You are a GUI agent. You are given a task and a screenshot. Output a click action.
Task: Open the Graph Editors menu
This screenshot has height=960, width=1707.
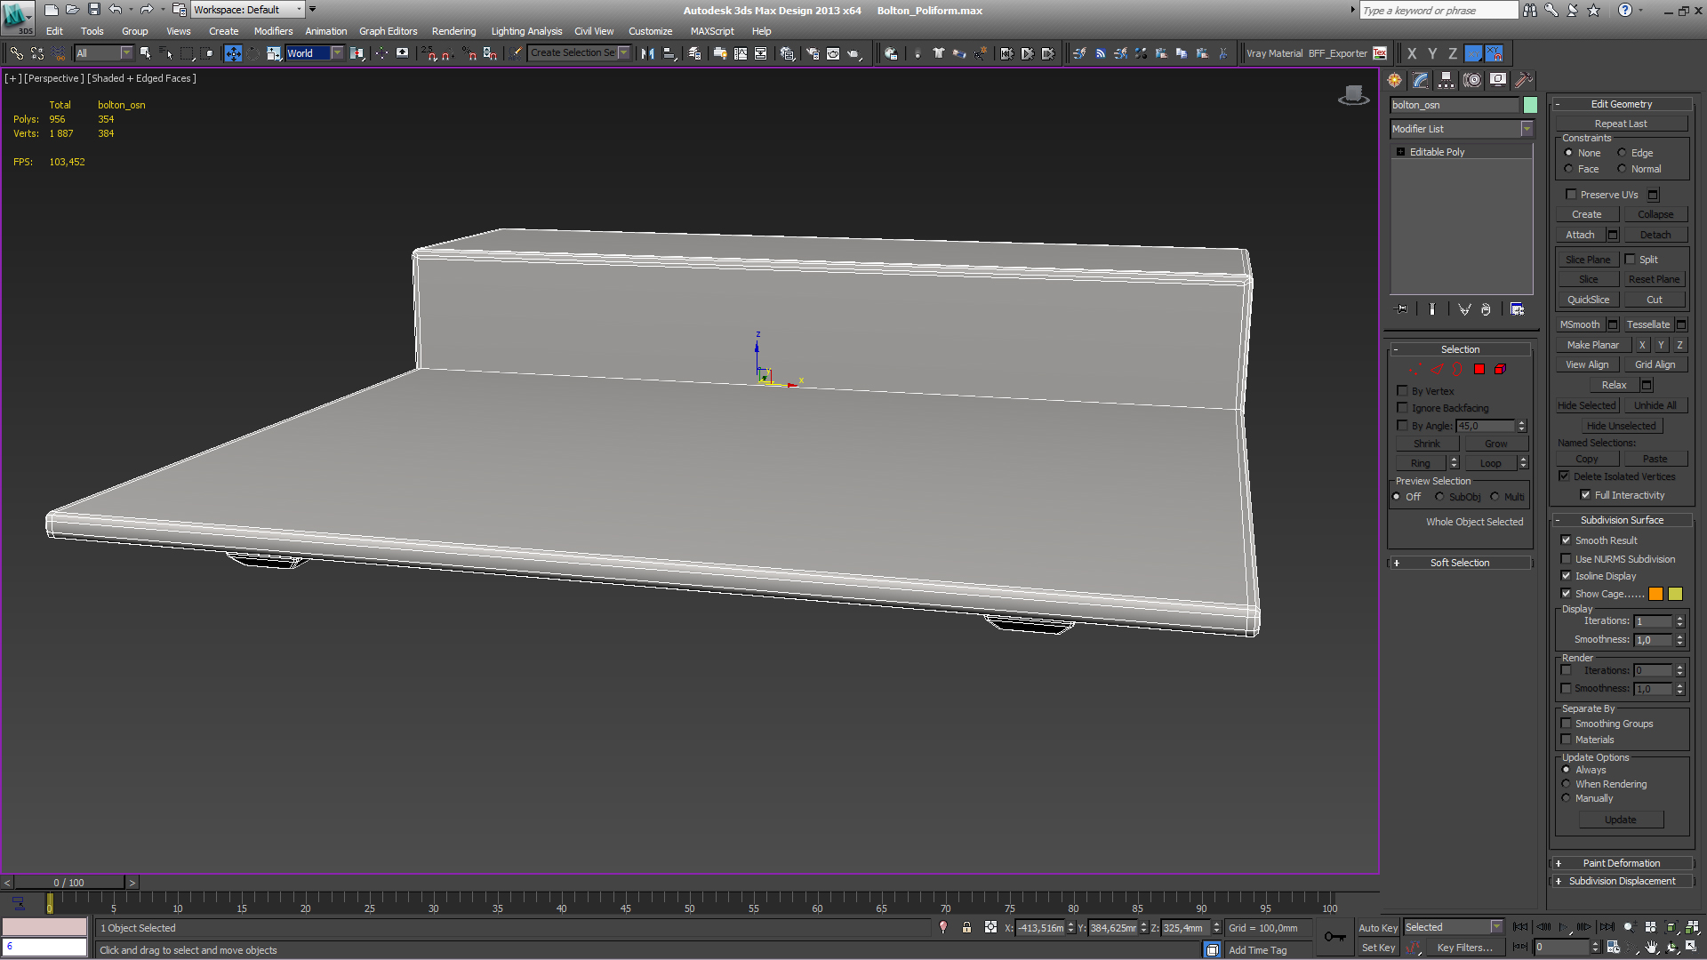tap(388, 30)
